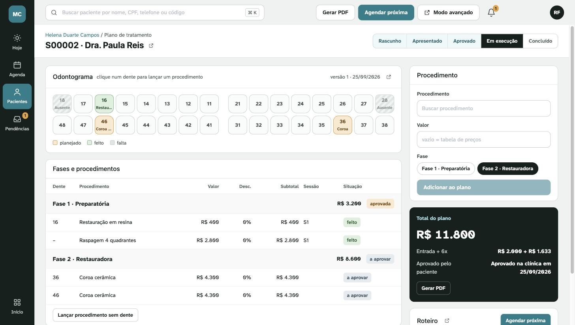Set plan status to Em execução
The height and width of the screenshot is (325, 575).
502,41
